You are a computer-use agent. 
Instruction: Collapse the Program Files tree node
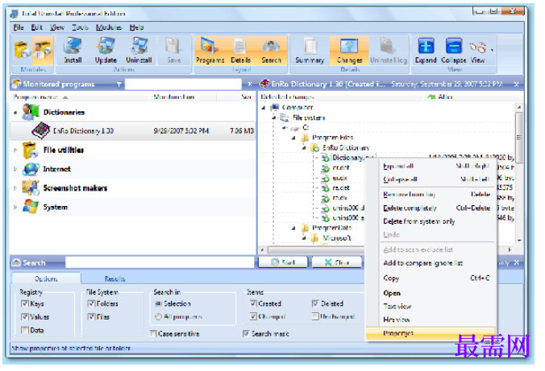[x=293, y=138]
